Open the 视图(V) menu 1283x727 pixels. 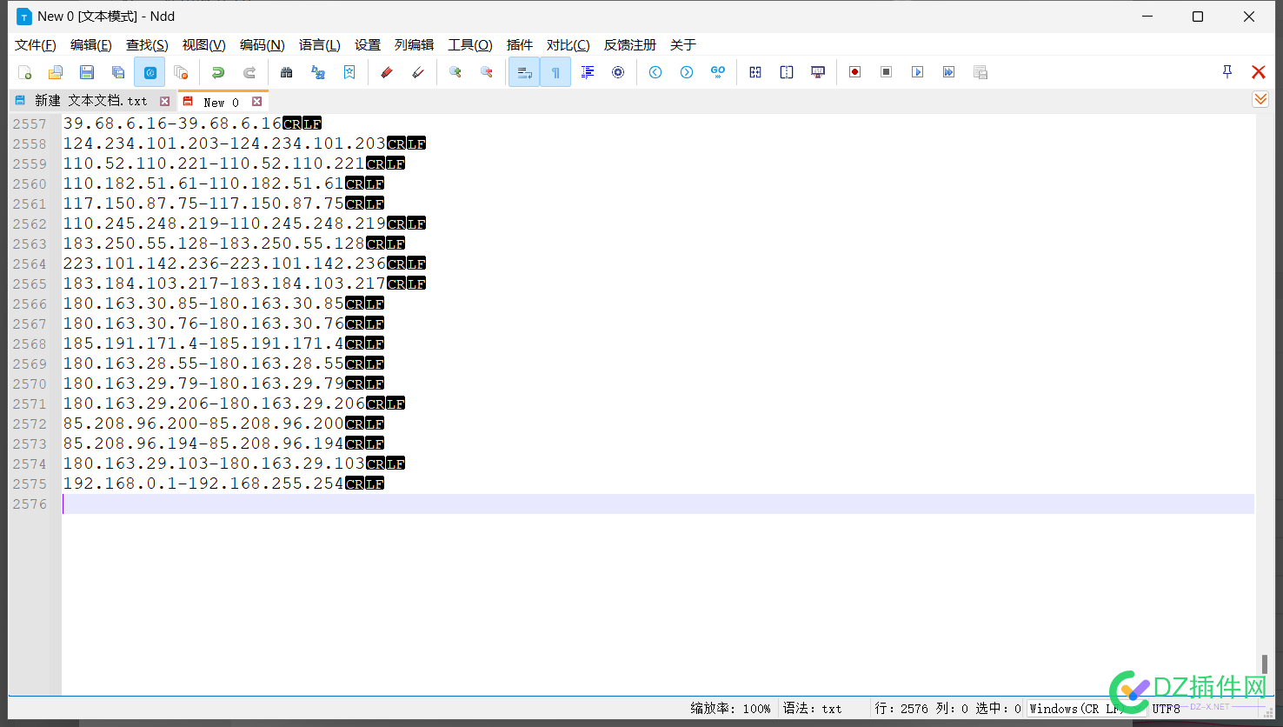pos(204,45)
